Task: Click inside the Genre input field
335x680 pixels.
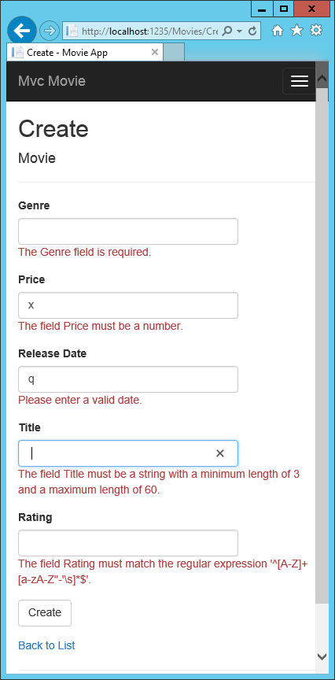Action: point(128,231)
